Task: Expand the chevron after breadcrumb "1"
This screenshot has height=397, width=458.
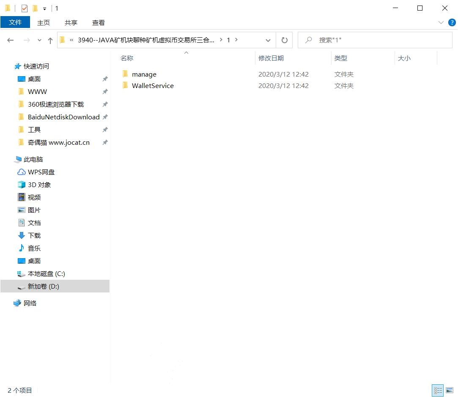Action: click(236, 40)
